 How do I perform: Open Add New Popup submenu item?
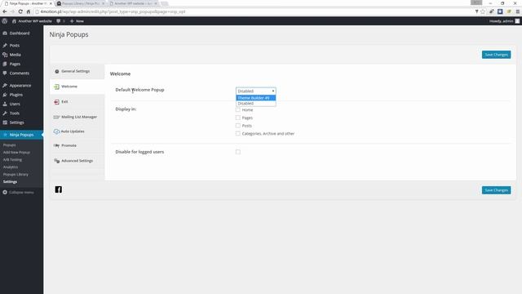pos(16,153)
